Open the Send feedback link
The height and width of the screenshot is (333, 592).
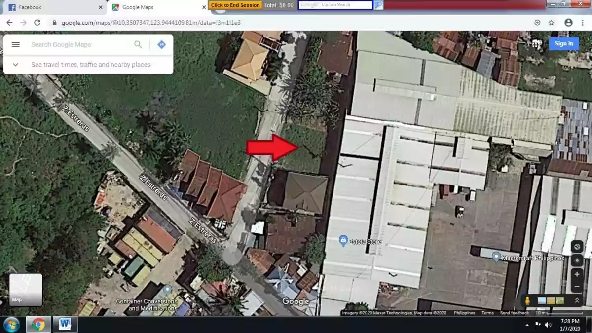coord(515,313)
